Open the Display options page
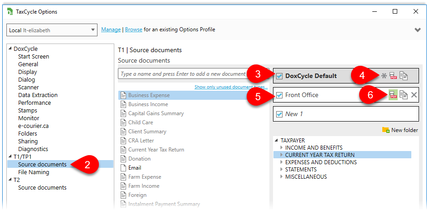Viewport: 429px width, 210px height. (x=28, y=72)
